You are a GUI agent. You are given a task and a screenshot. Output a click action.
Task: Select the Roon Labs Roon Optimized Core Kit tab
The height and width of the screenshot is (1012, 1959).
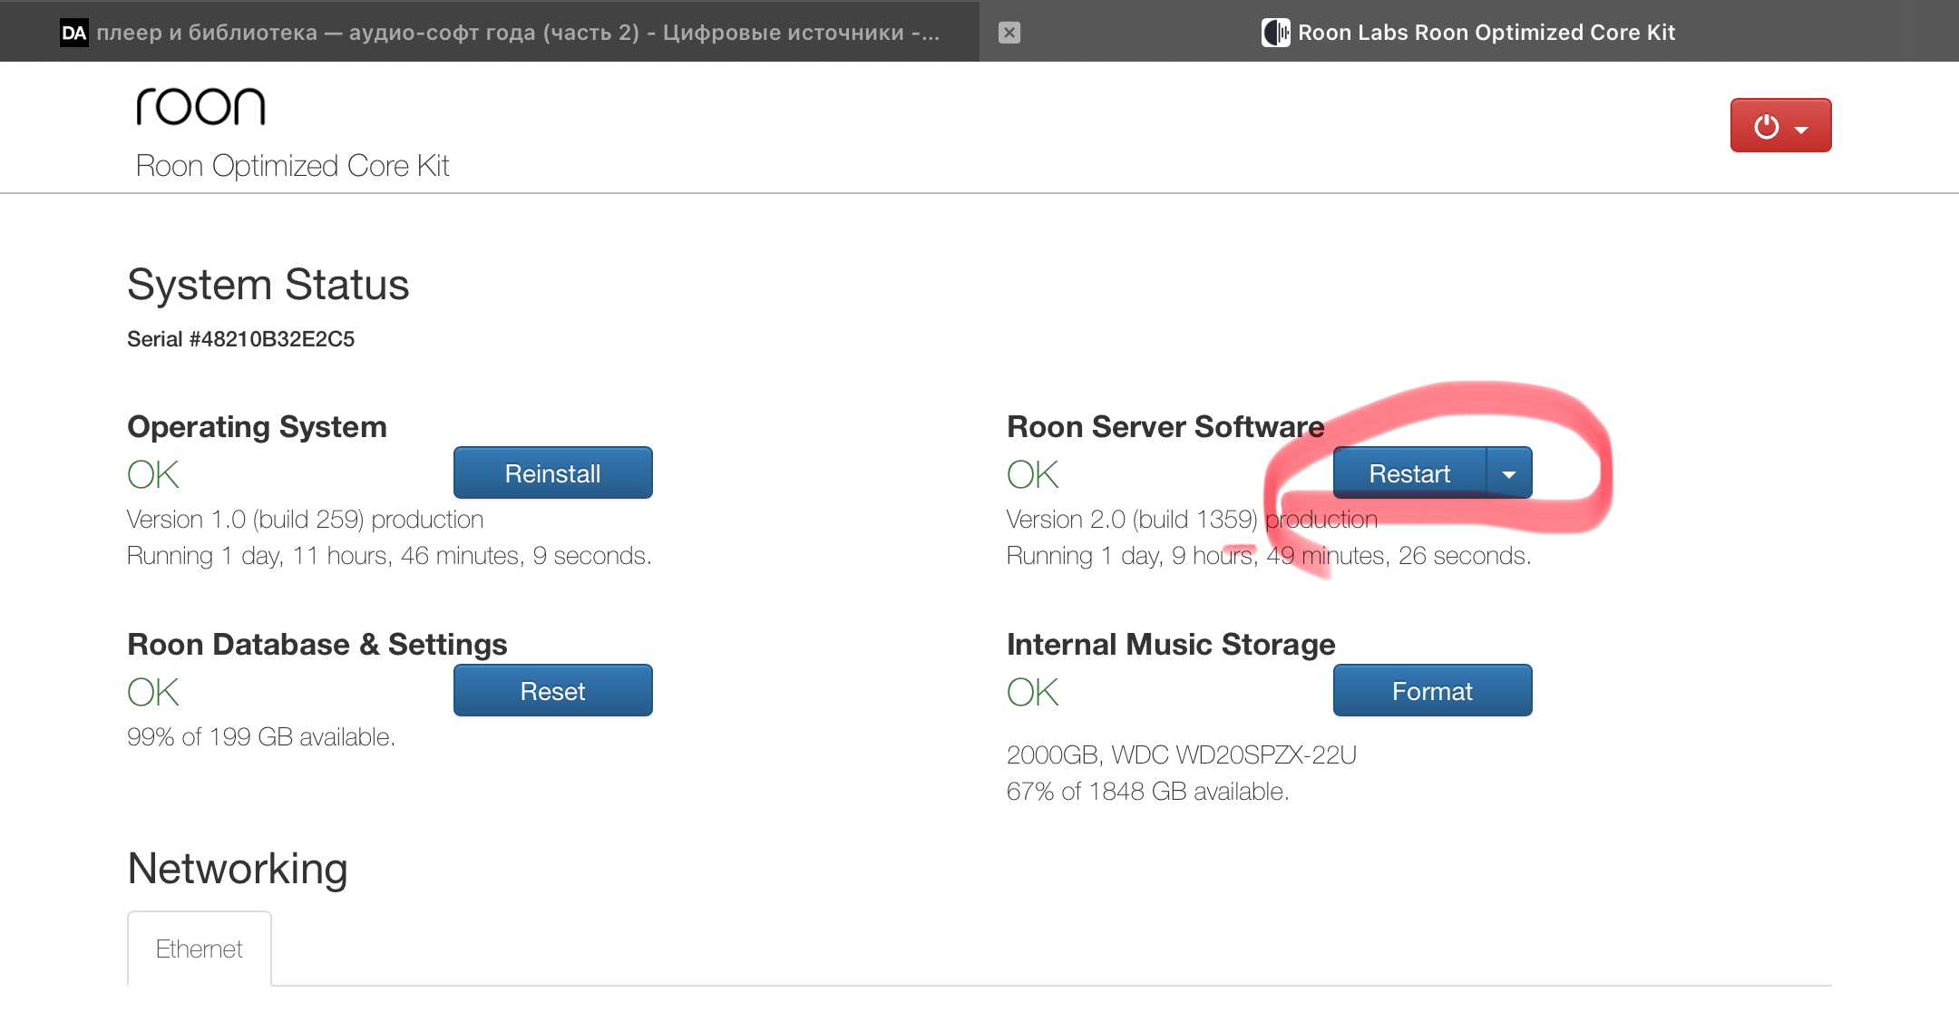pos(1469,32)
